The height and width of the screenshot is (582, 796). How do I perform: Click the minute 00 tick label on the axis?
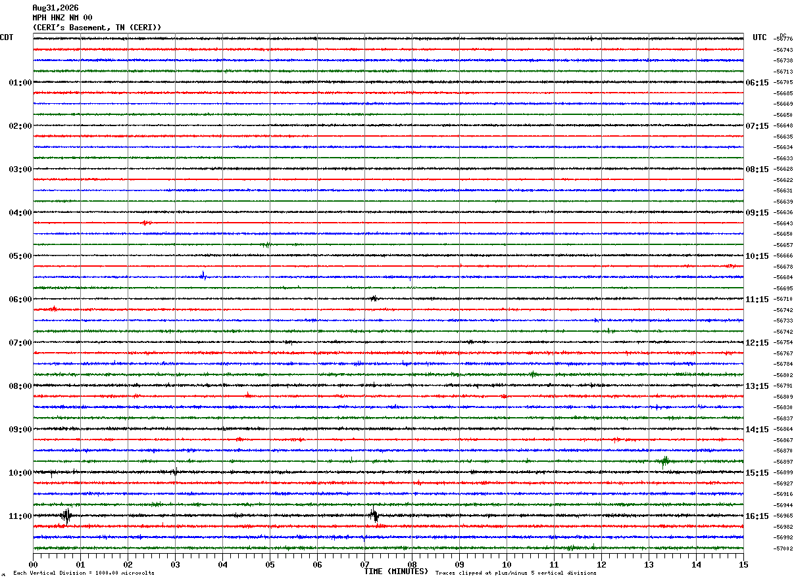tap(33, 564)
